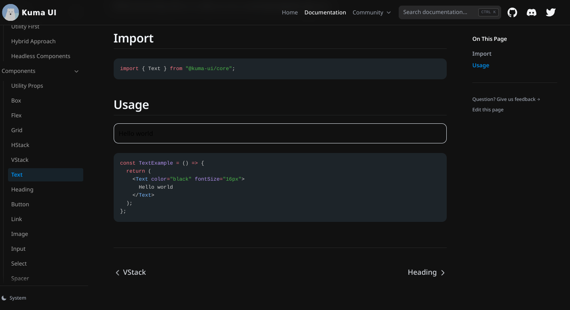Go to the Home nav item
Screen dimensions: 570x310
click(x=290, y=12)
